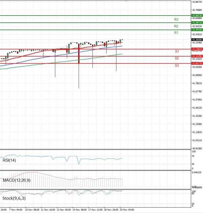Click the 10 Nov 08:00 time label
The image size is (203, 213).
click(32, 210)
